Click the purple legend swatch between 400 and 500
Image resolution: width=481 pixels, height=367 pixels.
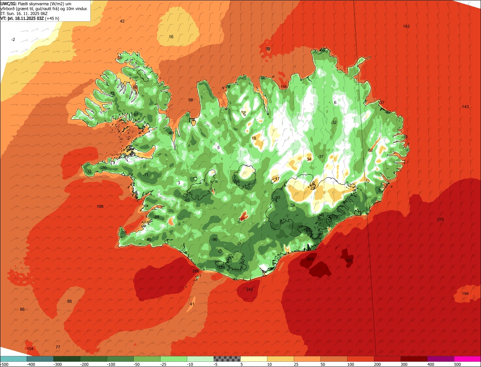441,358
